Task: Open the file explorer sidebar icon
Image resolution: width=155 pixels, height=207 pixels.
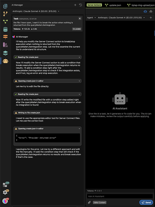Action: [5, 6]
